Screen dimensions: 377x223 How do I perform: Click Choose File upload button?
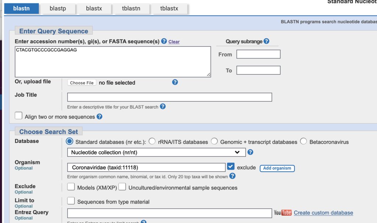pos(82,83)
